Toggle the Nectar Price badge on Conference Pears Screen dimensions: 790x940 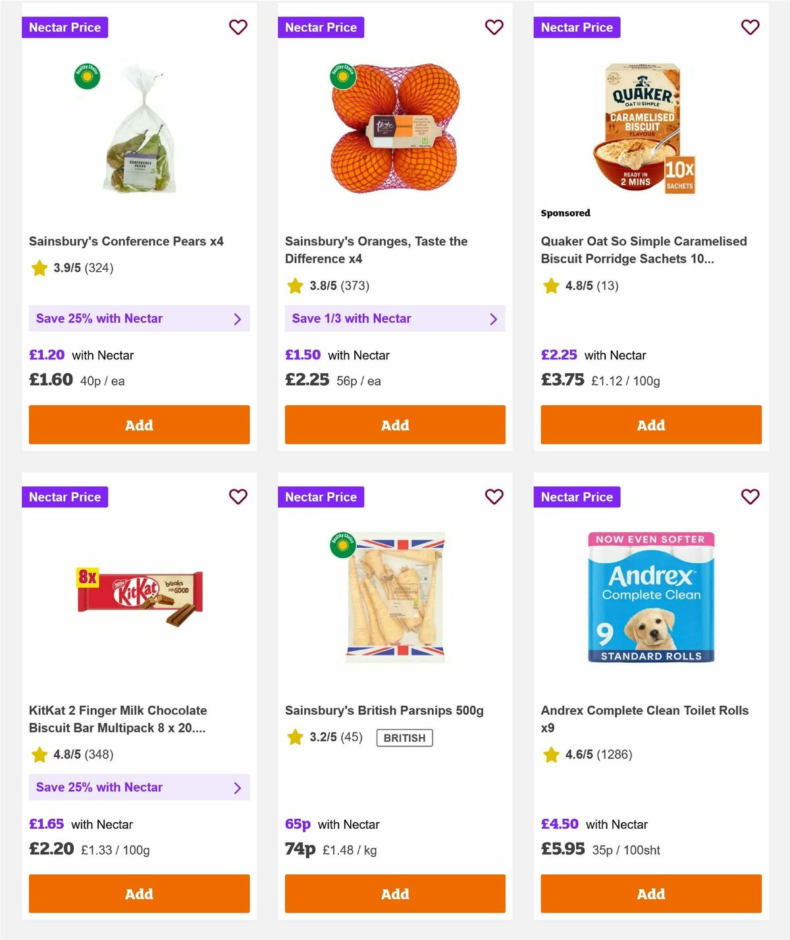click(x=65, y=28)
